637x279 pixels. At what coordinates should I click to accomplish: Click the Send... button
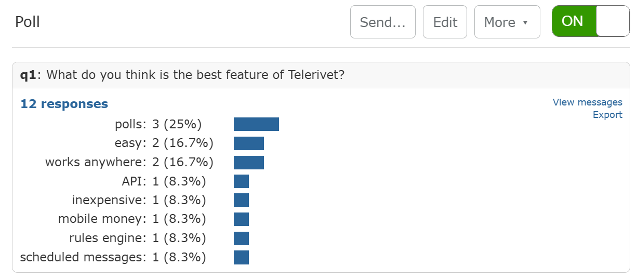[383, 22]
